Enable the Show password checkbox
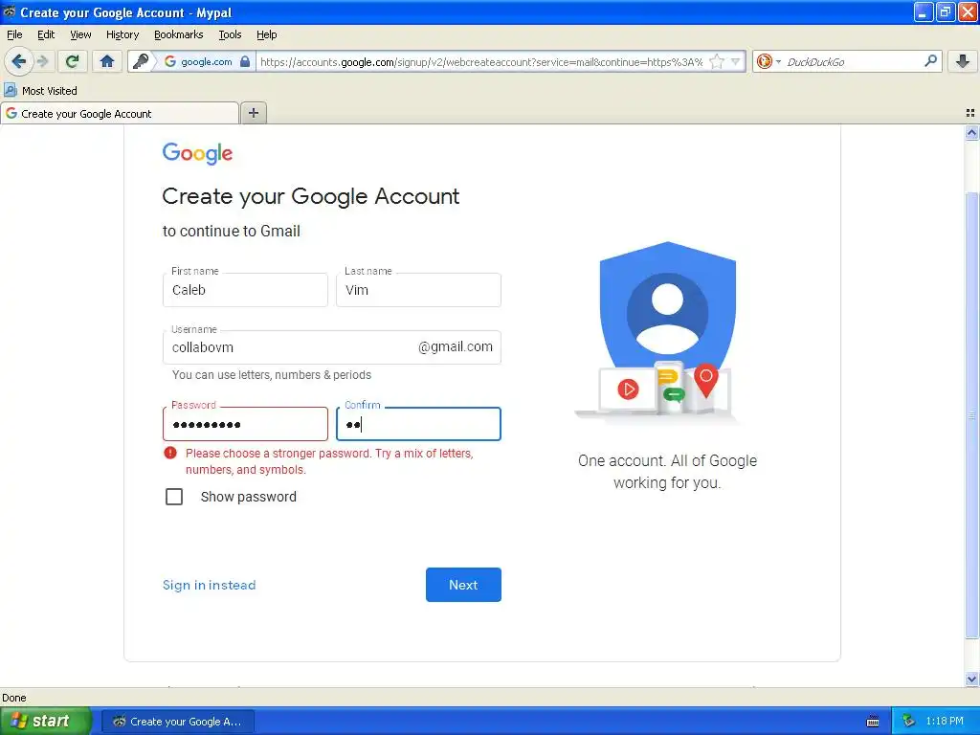Screen dimensions: 980x735 pos(174,497)
